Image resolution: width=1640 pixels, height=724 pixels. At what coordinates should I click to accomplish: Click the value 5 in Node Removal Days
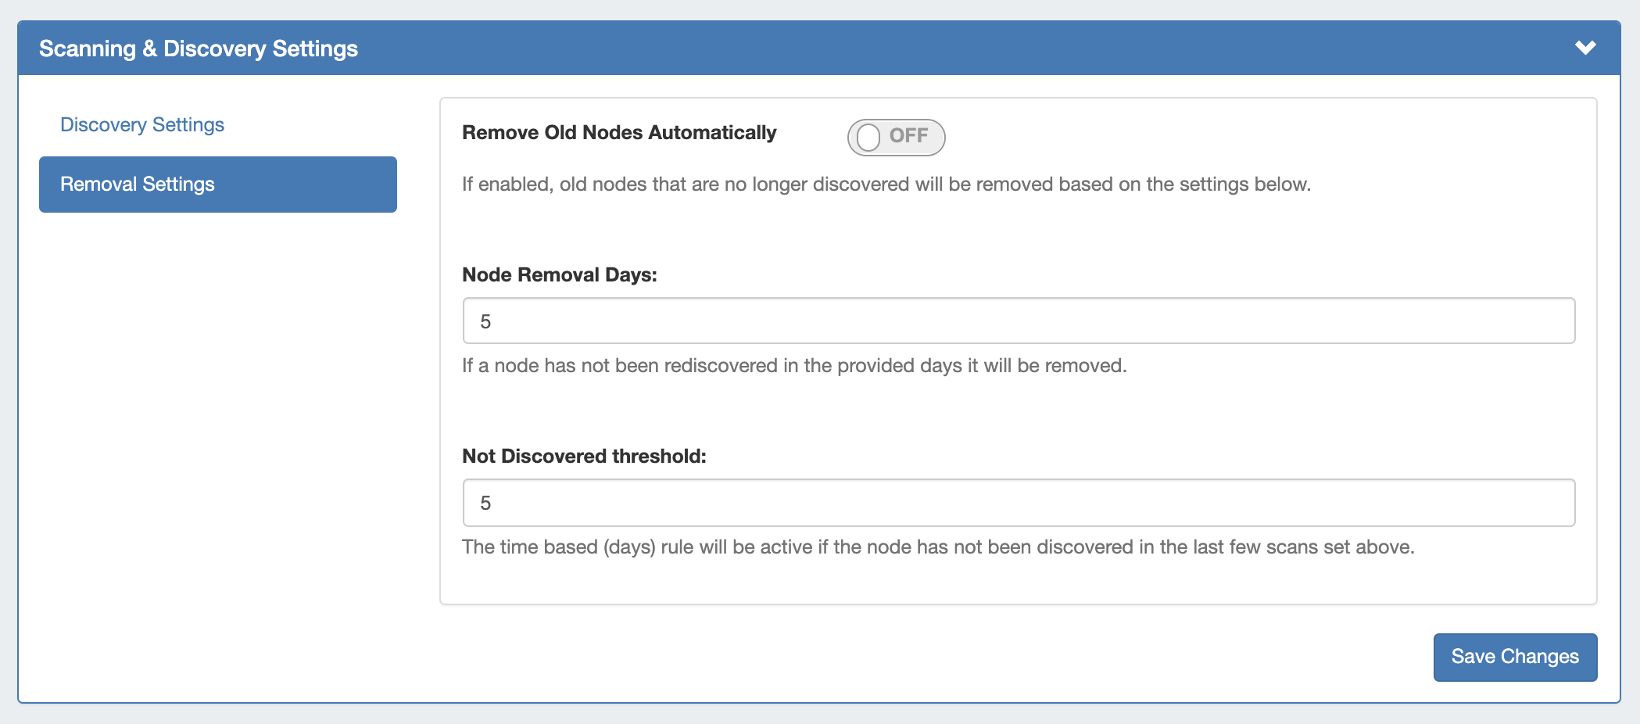coord(485,321)
